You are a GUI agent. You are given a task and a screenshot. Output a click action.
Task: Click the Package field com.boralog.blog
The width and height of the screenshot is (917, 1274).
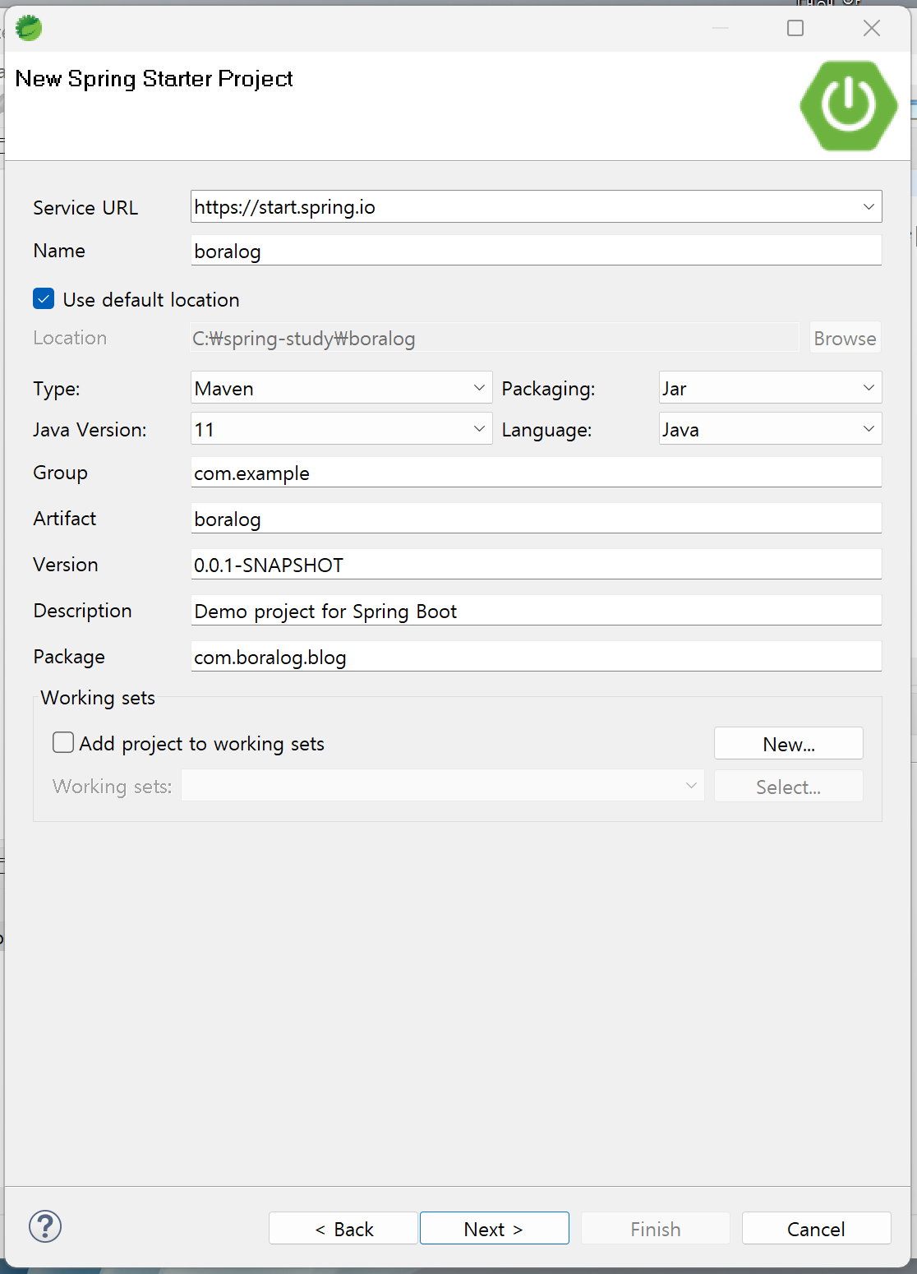(537, 656)
